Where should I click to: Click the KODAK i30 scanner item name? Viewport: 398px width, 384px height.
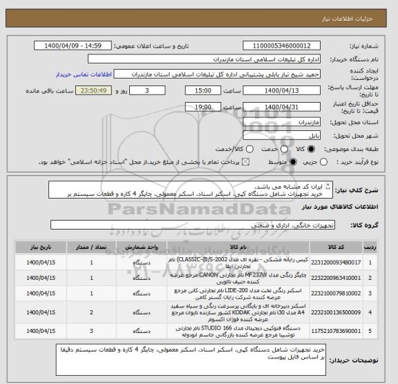pos(238,312)
